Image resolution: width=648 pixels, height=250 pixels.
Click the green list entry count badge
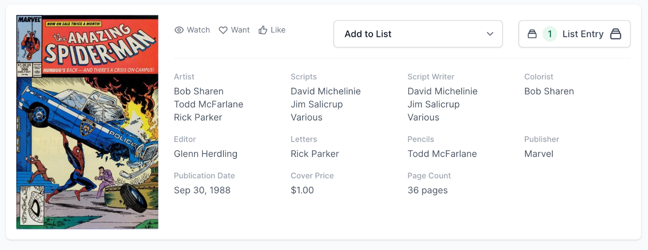[x=550, y=34]
